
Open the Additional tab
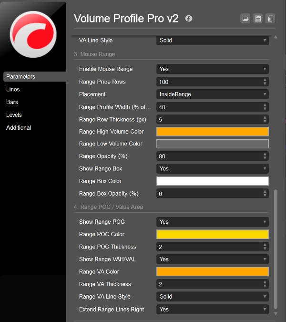pyautogui.click(x=19, y=128)
